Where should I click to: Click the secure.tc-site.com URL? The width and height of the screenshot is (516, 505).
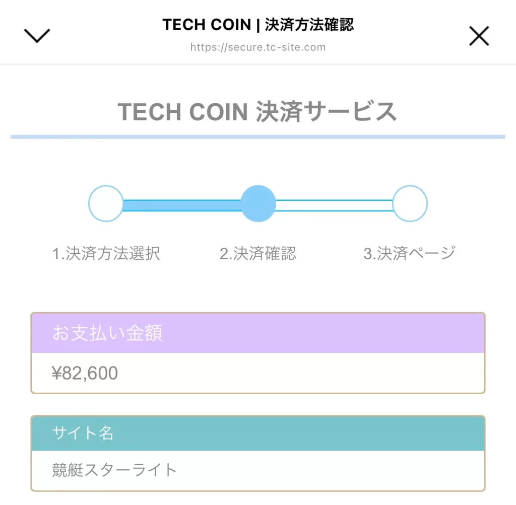[x=257, y=47]
